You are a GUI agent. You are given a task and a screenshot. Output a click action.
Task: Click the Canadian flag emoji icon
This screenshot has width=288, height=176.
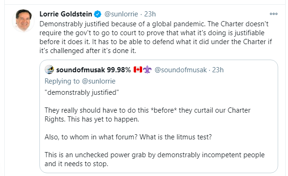[x=138, y=69]
